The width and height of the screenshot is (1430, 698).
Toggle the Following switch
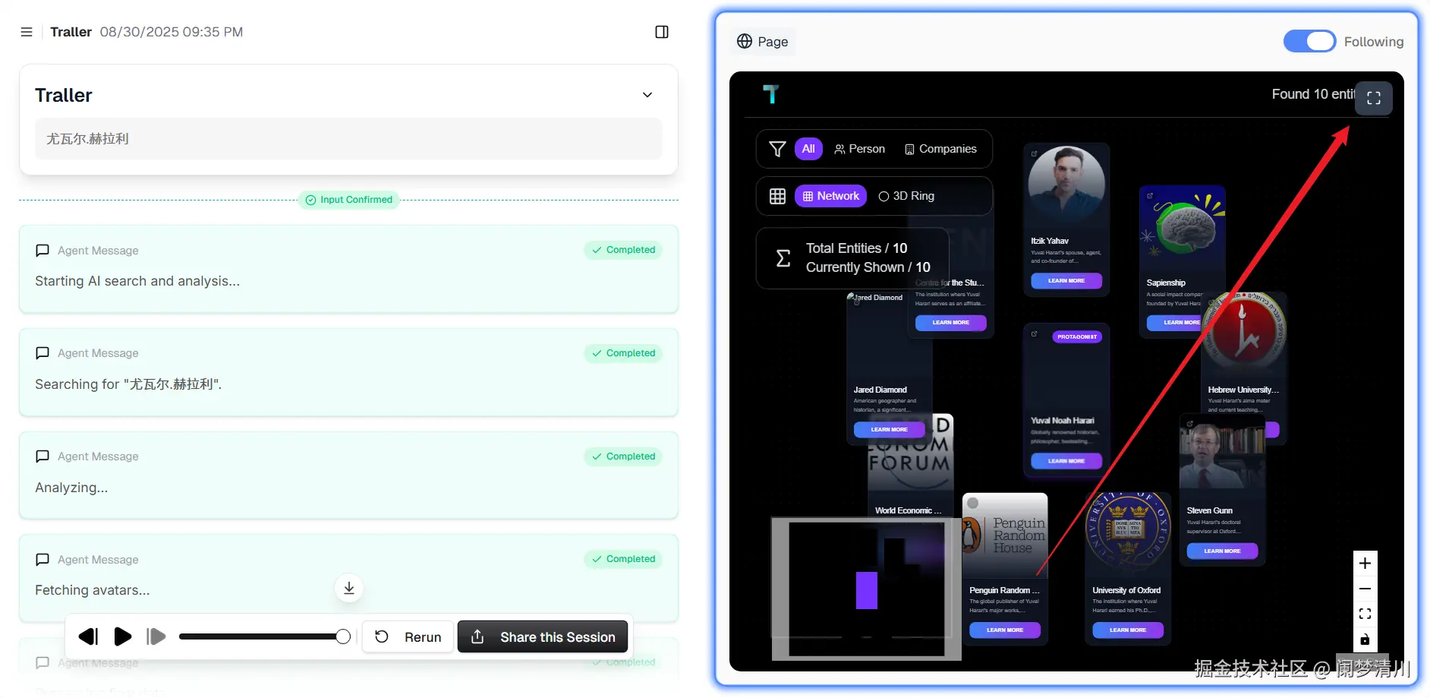(x=1309, y=41)
